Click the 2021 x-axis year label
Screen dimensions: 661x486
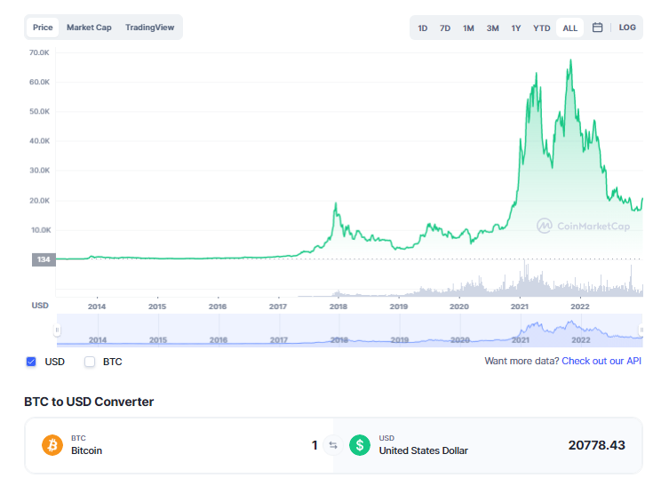click(x=520, y=307)
